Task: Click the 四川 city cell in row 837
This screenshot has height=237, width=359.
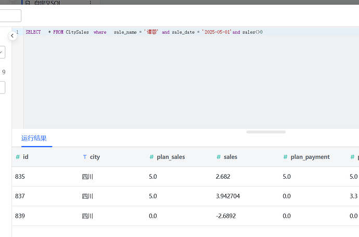Action: pyautogui.click(x=87, y=196)
